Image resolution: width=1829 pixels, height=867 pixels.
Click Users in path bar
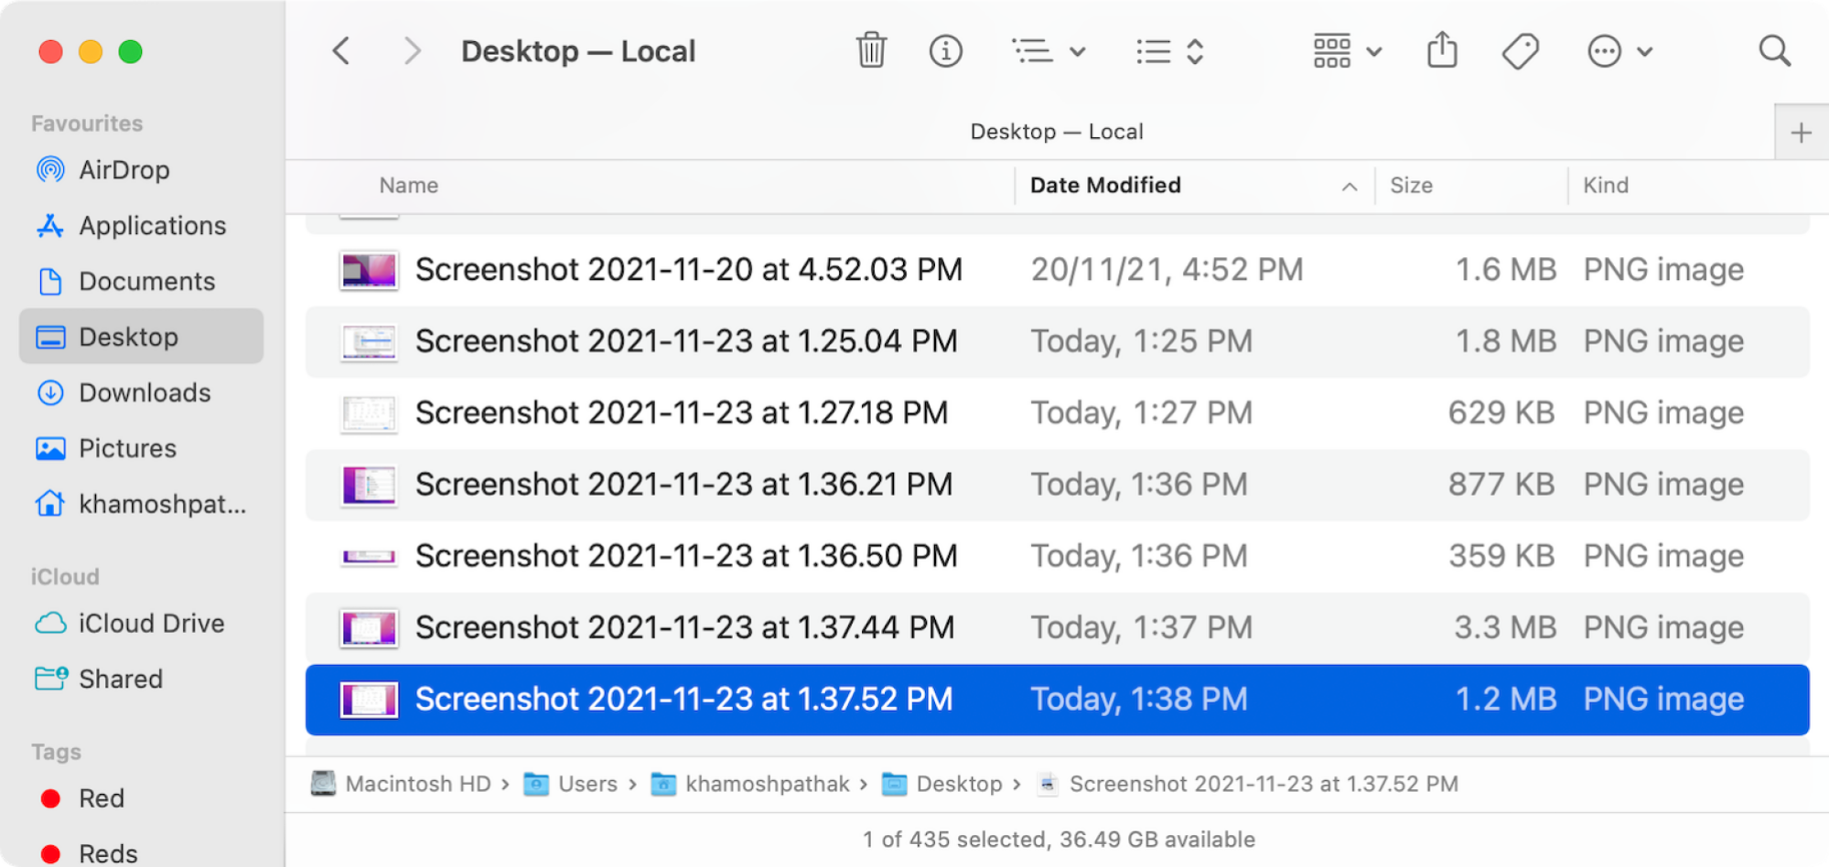[571, 784]
